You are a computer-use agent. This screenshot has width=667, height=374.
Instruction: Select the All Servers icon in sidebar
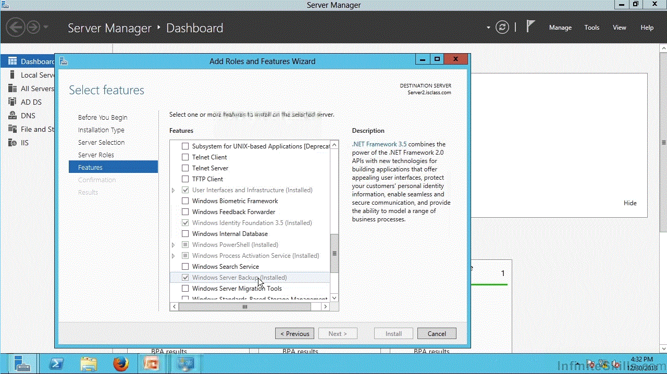point(13,89)
